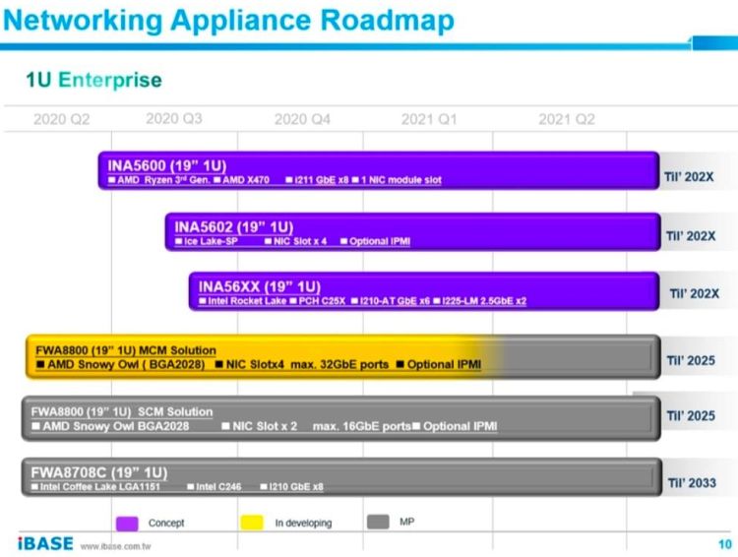Click the 2020 Q2 timeline header
Viewport: 738px width, 557px height.
pos(62,119)
